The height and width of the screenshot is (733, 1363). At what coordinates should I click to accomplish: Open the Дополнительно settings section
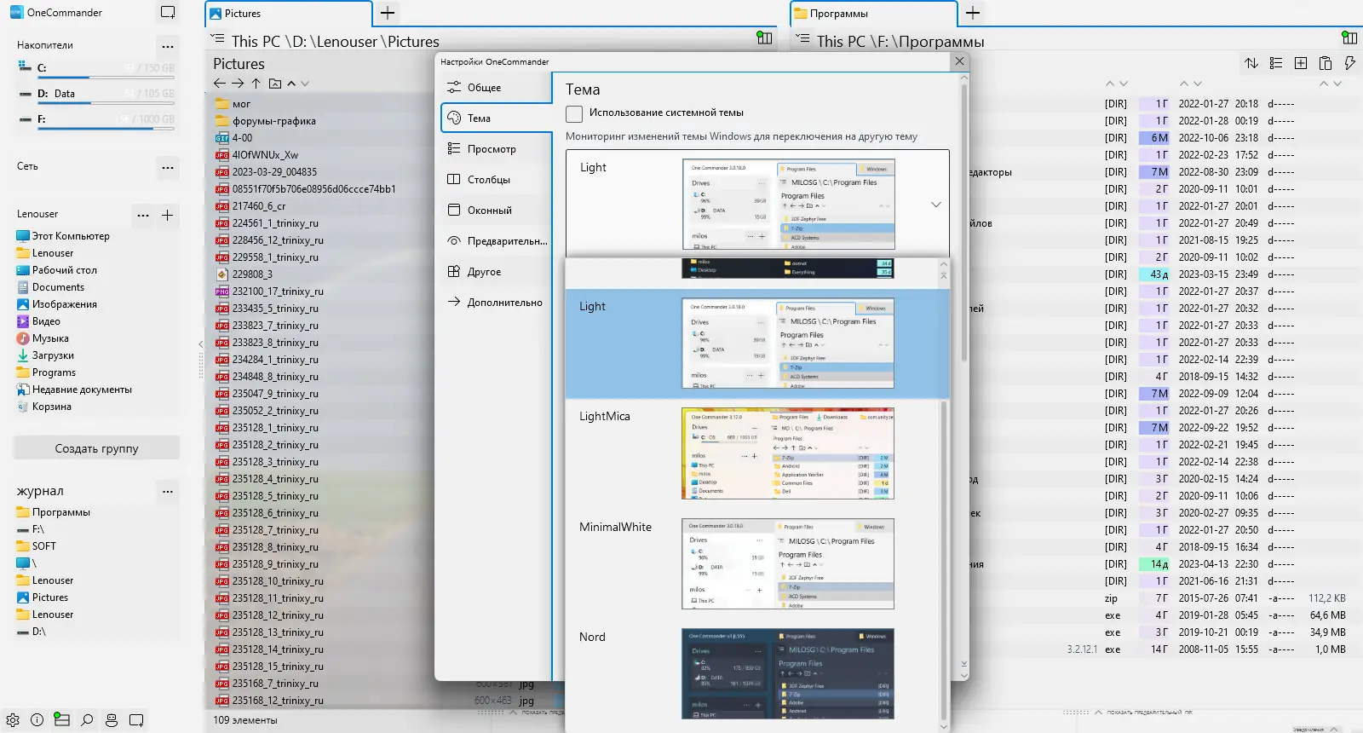coord(497,303)
